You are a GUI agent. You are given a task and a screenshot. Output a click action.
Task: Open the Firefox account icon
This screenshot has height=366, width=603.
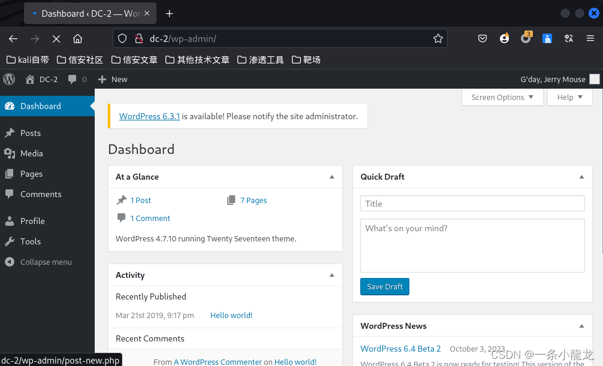tap(504, 38)
